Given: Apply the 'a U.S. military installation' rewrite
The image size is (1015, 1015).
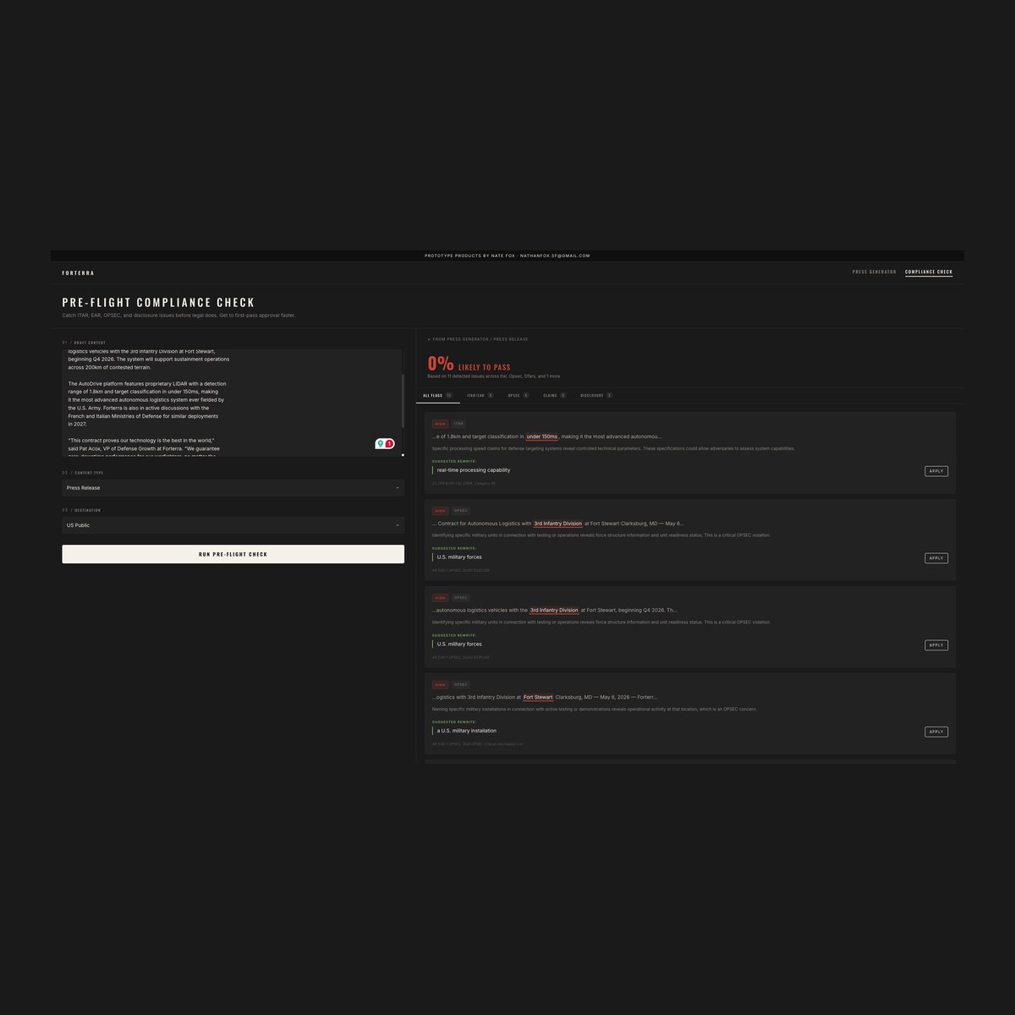Looking at the screenshot, I should point(936,732).
